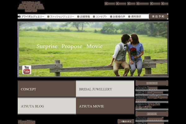Open the ファッションジュエリー menu item

point(61,17)
